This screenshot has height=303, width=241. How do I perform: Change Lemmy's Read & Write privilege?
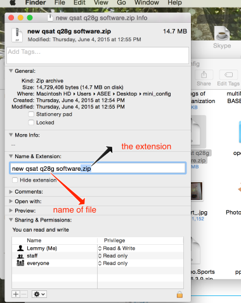[117, 249]
